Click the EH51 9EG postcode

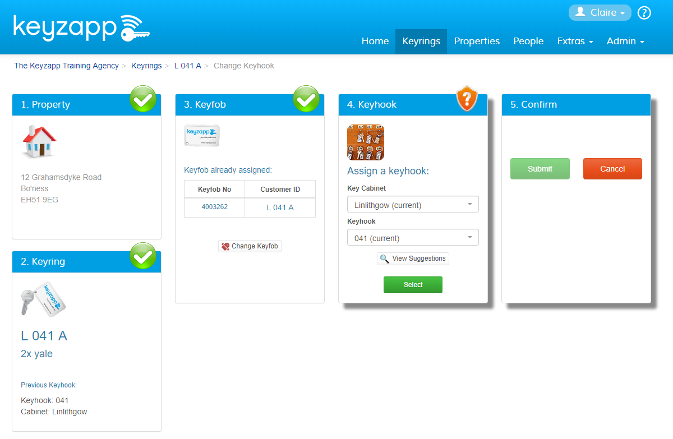click(39, 200)
